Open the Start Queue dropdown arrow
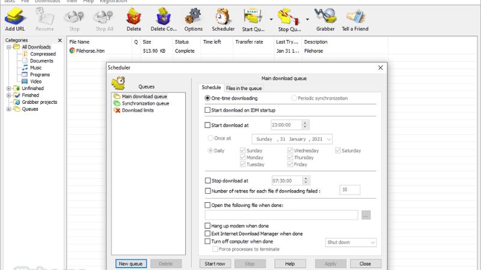 pyautogui.click(x=271, y=19)
